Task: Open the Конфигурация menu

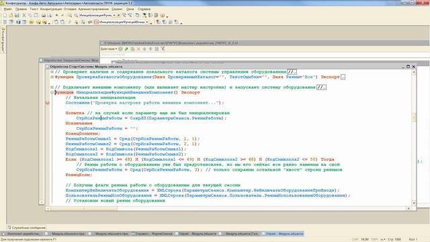Action: point(51,9)
